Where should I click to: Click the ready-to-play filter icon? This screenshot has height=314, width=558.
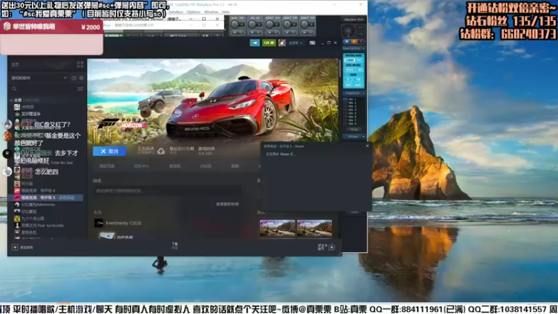tap(81, 77)
